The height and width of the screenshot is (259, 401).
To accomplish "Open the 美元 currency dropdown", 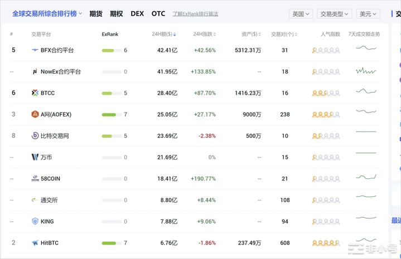I will click(368, 14).
